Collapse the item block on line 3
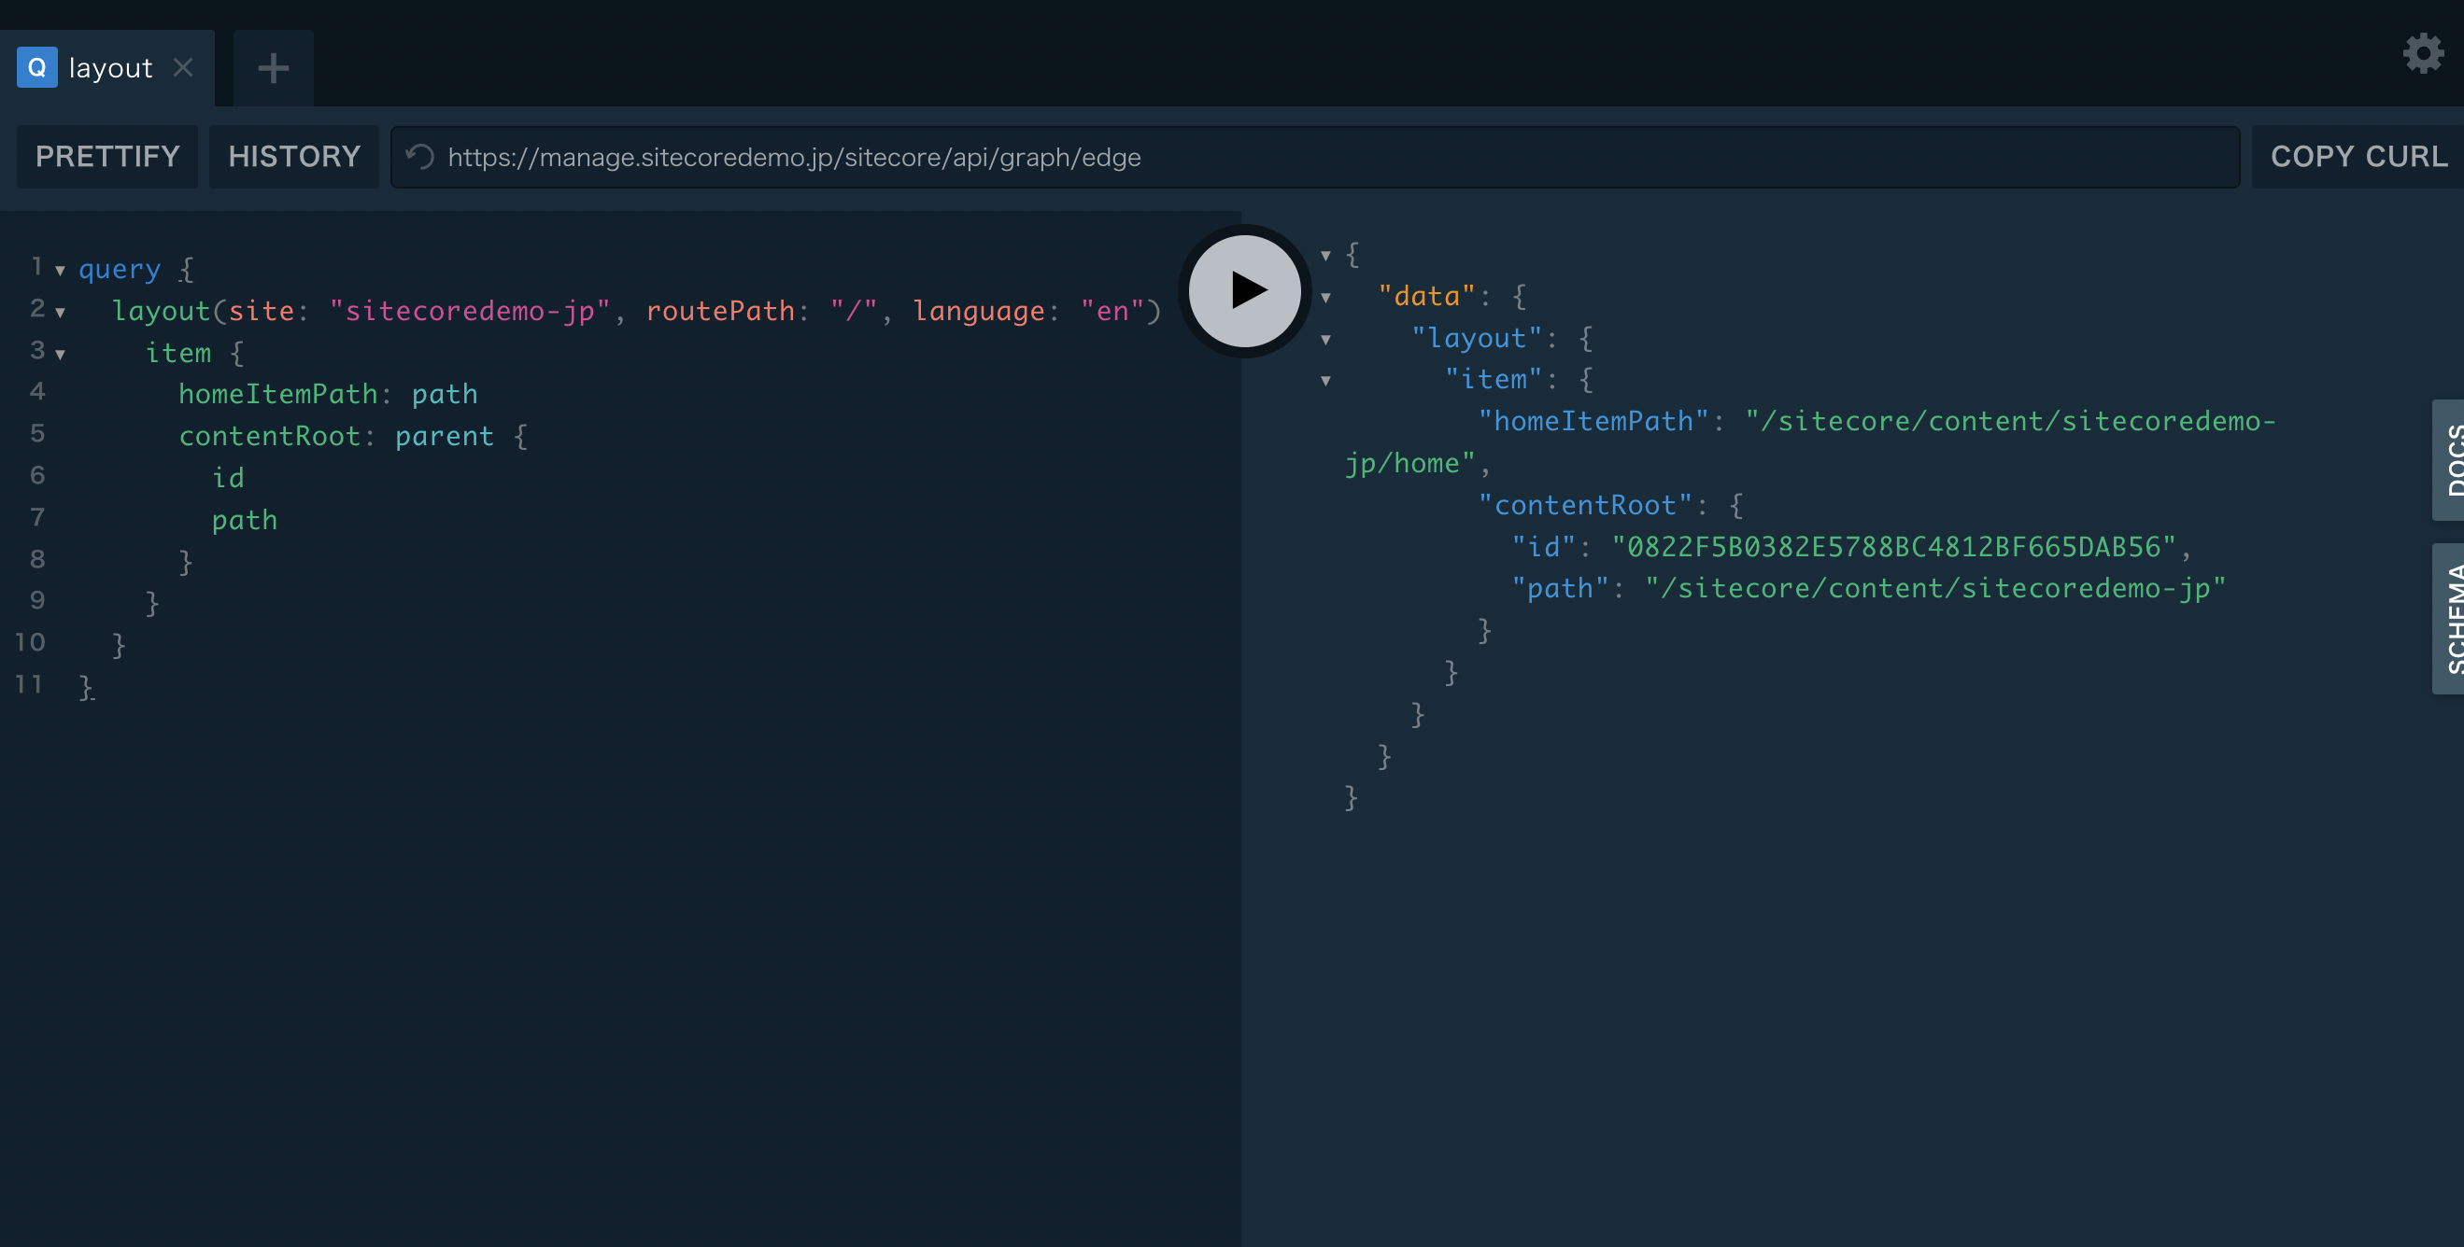Image resolution: width=2464 pixels, height=1247 pixels. tap(61, 355)
